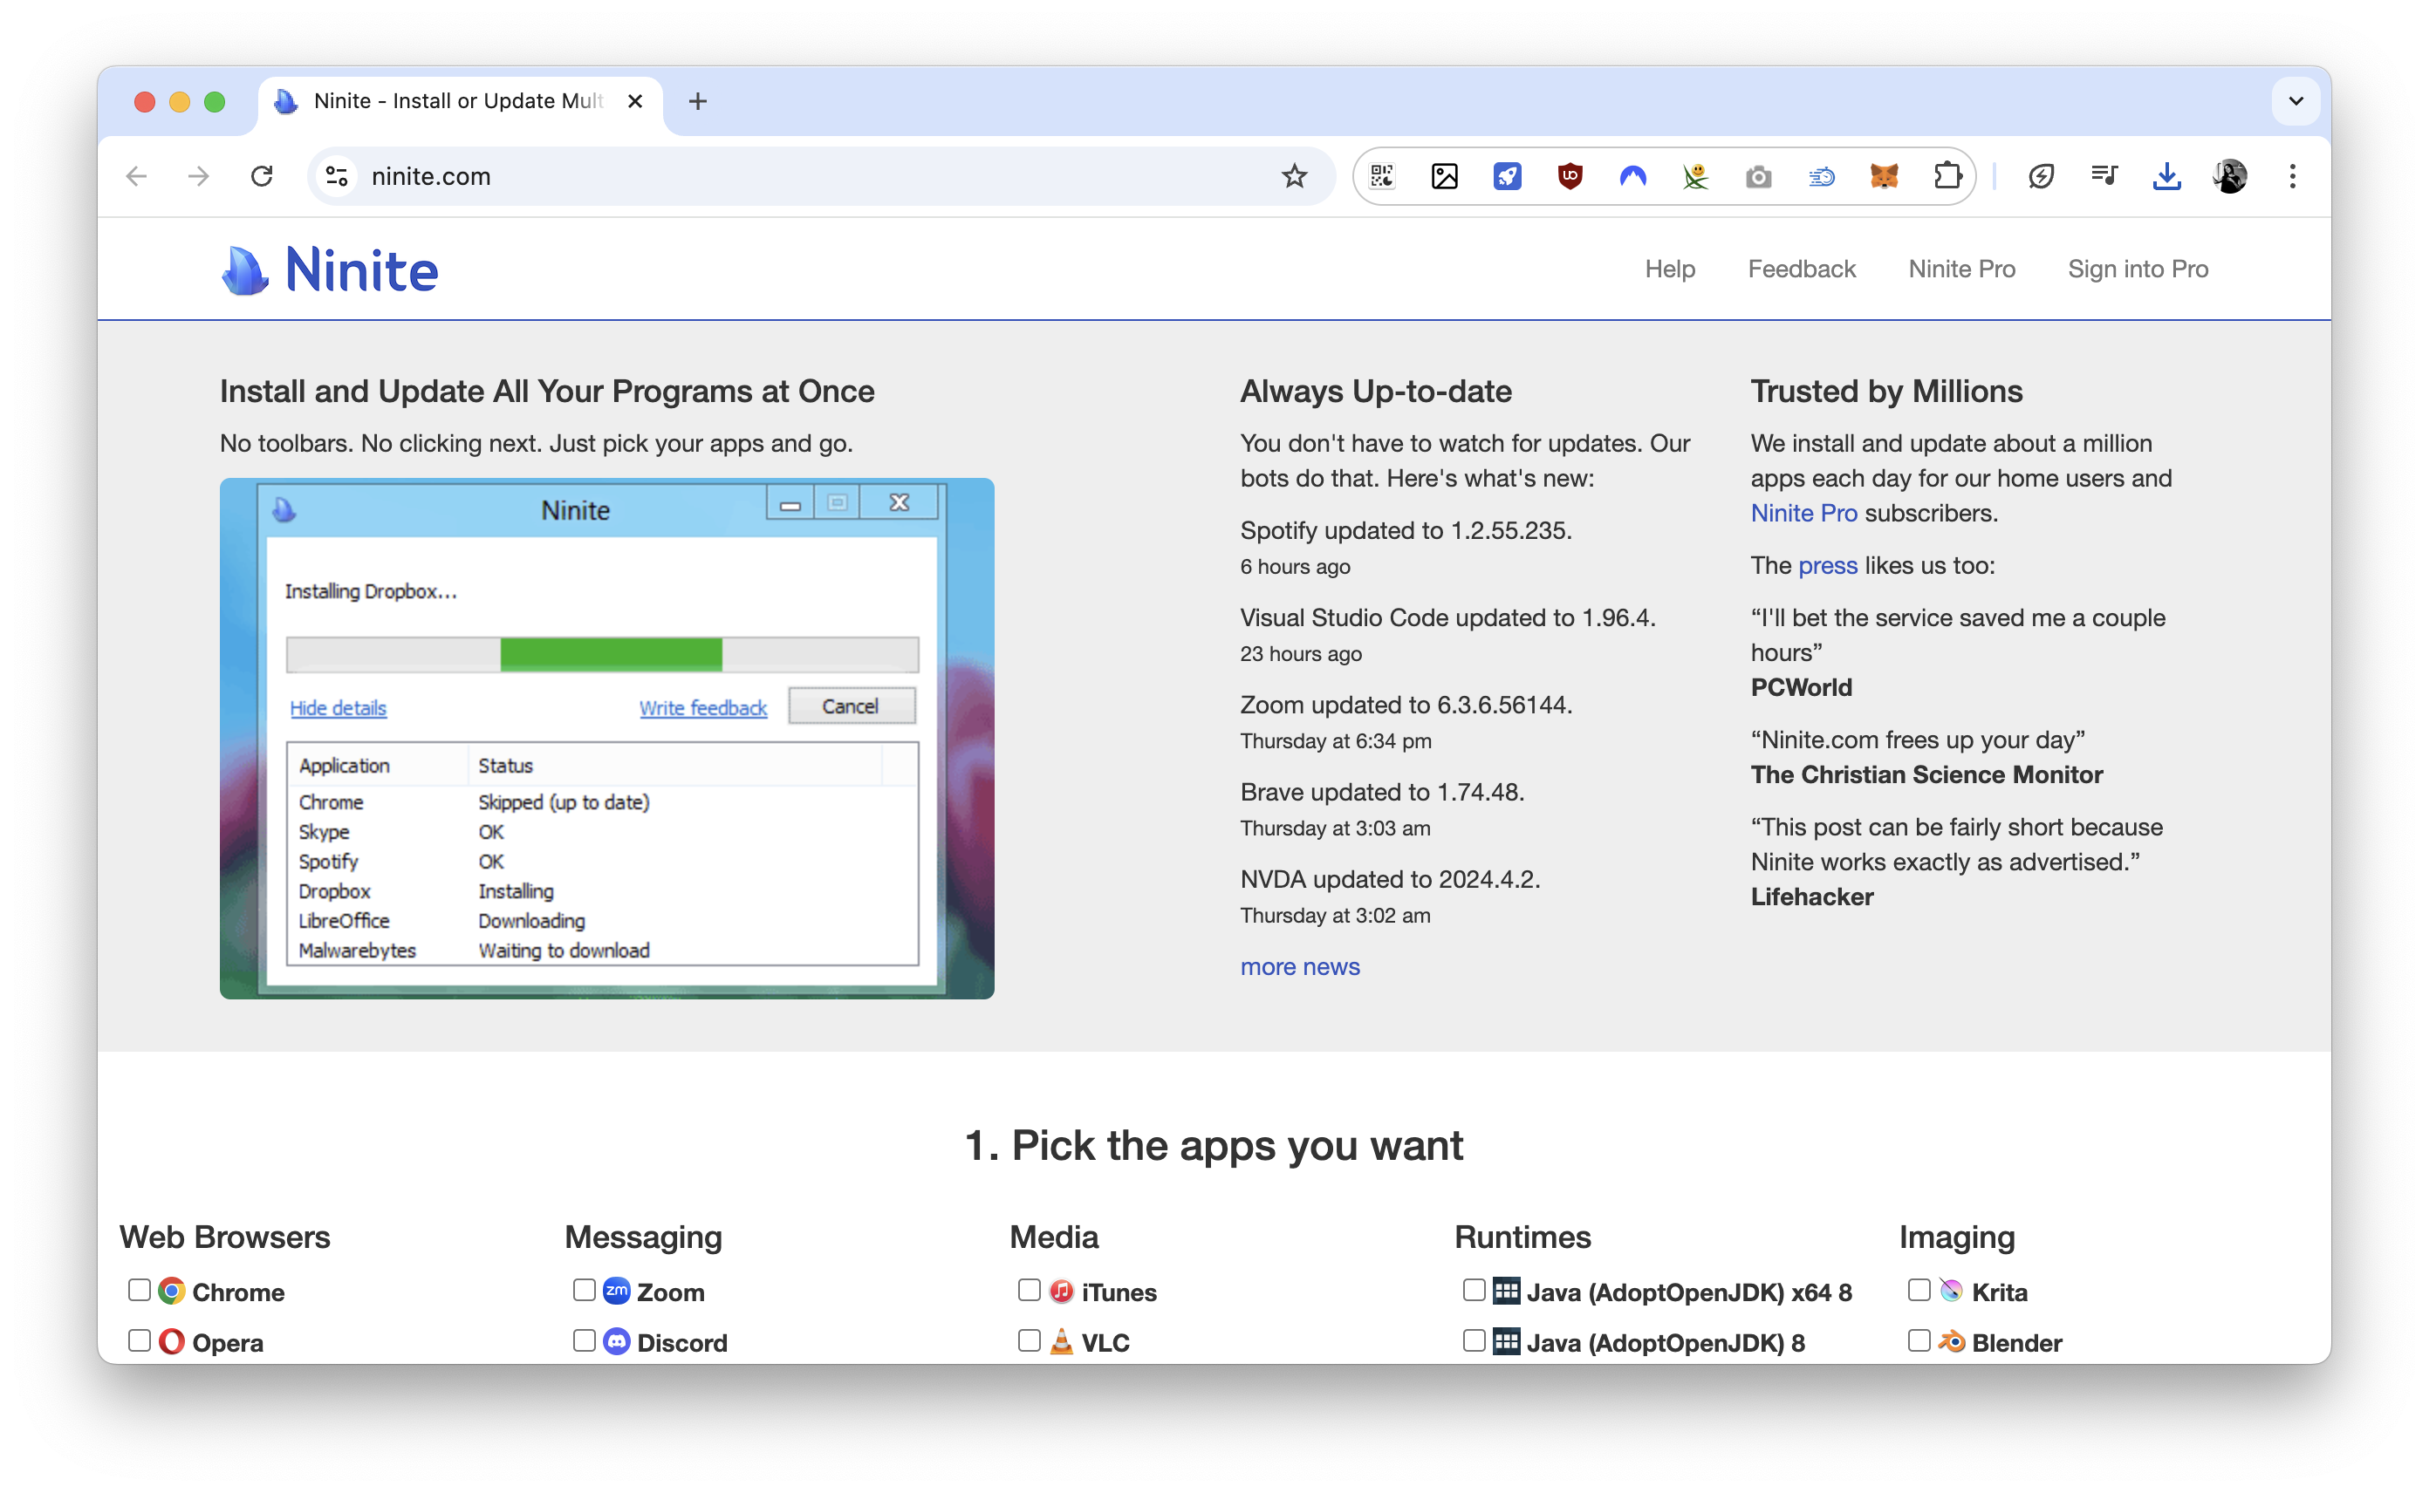Check the VLC checkbox
Screen dimensions: 2429x1493
[x=1030, y=1340]
